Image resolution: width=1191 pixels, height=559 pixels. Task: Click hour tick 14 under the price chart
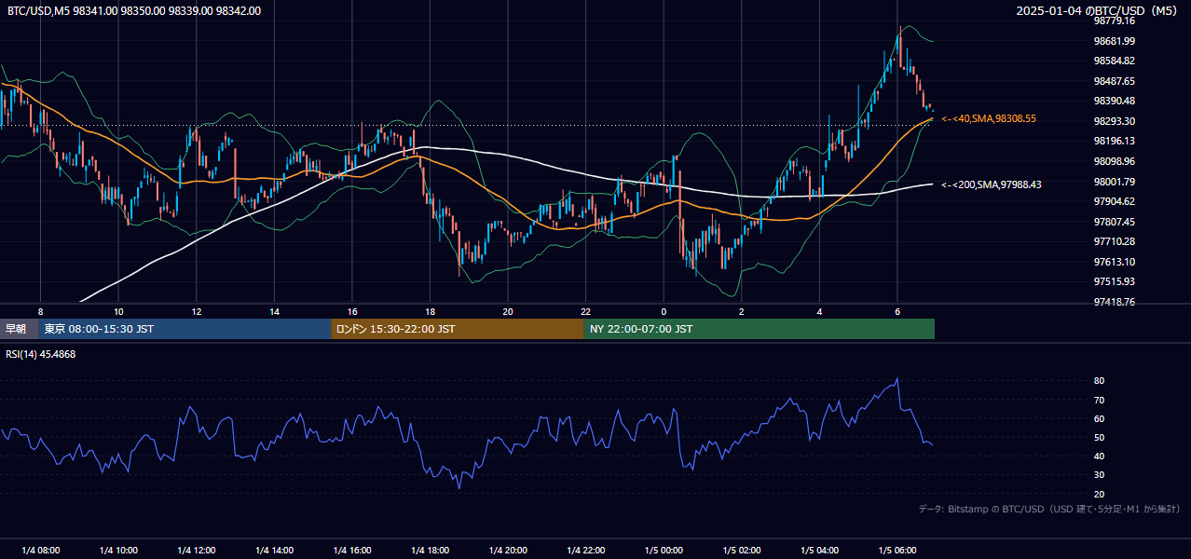click(x=274, y=311)
